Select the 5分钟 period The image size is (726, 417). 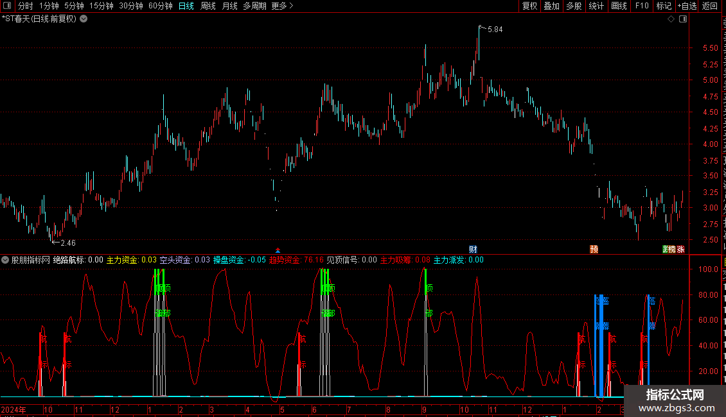tap(74, 6)
